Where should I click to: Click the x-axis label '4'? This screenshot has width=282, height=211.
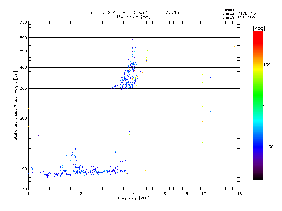[x=134, y=194]
